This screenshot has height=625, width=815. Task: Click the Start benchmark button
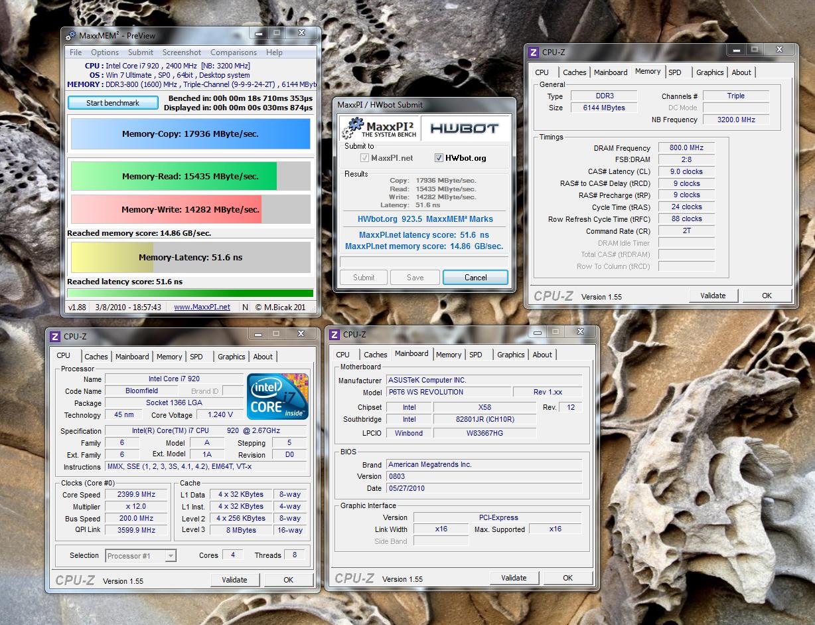[113, 103]
